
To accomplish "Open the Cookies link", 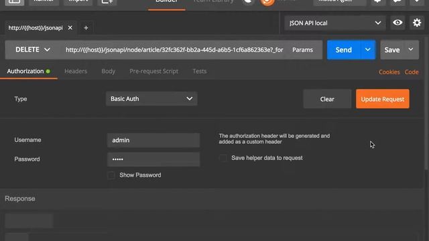I will click(x=389, y=72).
